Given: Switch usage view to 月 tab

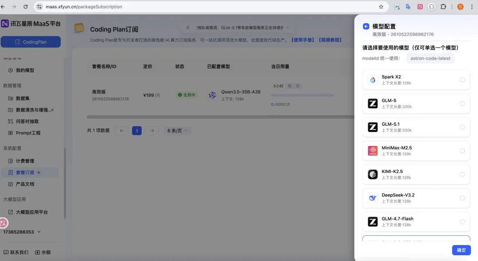Looking at the screenshot, I should coord(297,86).
